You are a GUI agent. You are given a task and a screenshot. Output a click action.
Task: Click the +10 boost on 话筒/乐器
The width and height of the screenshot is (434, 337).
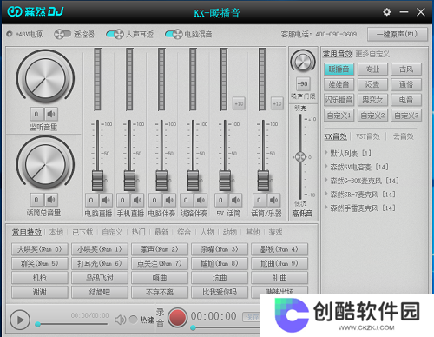(x=277, y=103)
